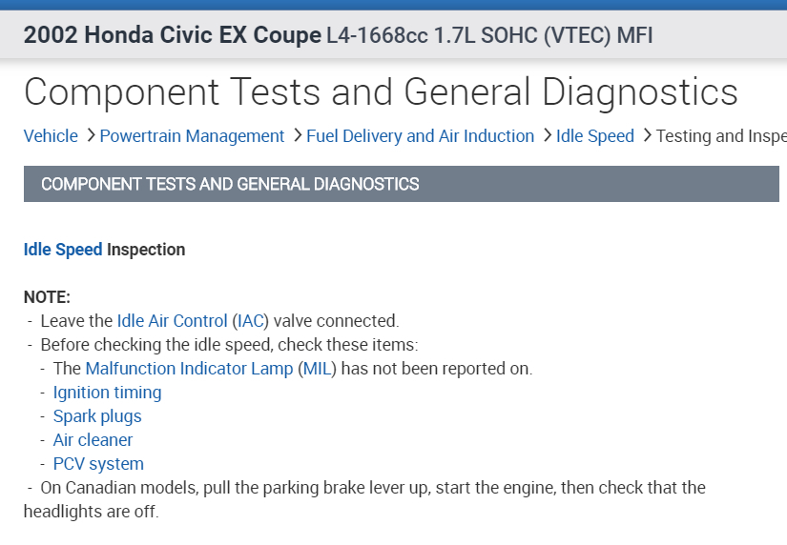Click the 2002 Honda Civic EX Coupe title

click(173, 36)
